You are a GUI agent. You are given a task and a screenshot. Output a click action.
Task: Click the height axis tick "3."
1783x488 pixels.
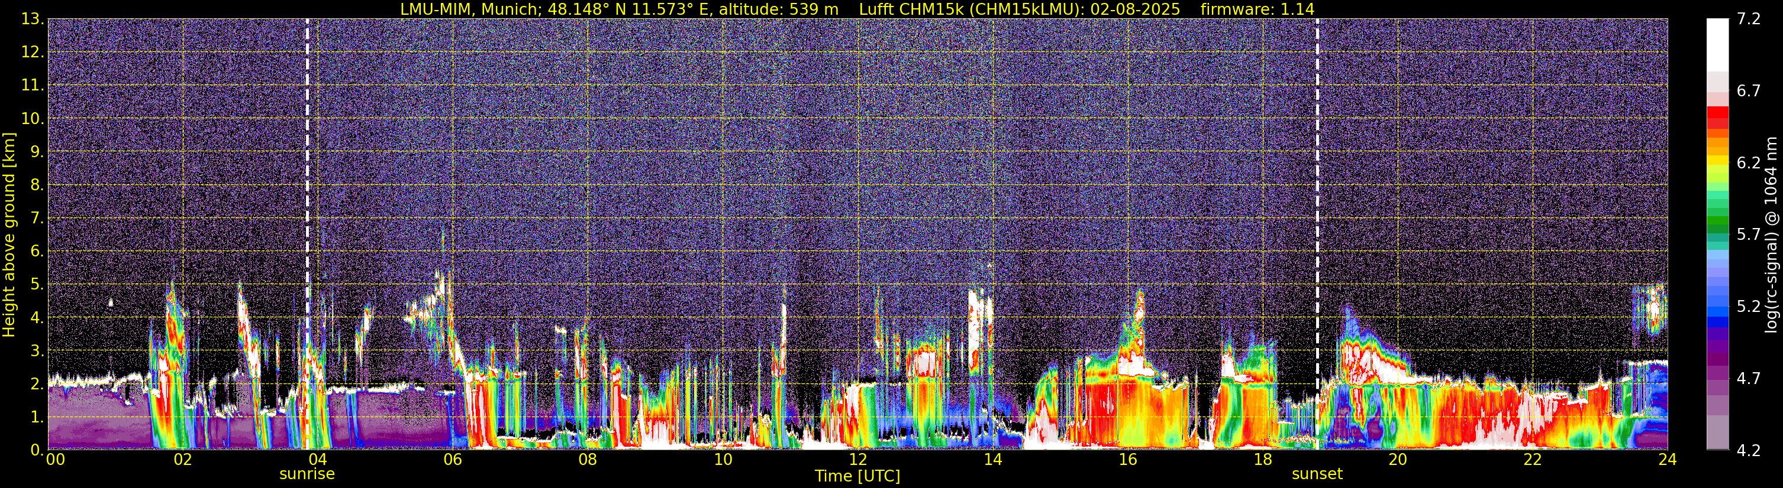pos(37,350)
